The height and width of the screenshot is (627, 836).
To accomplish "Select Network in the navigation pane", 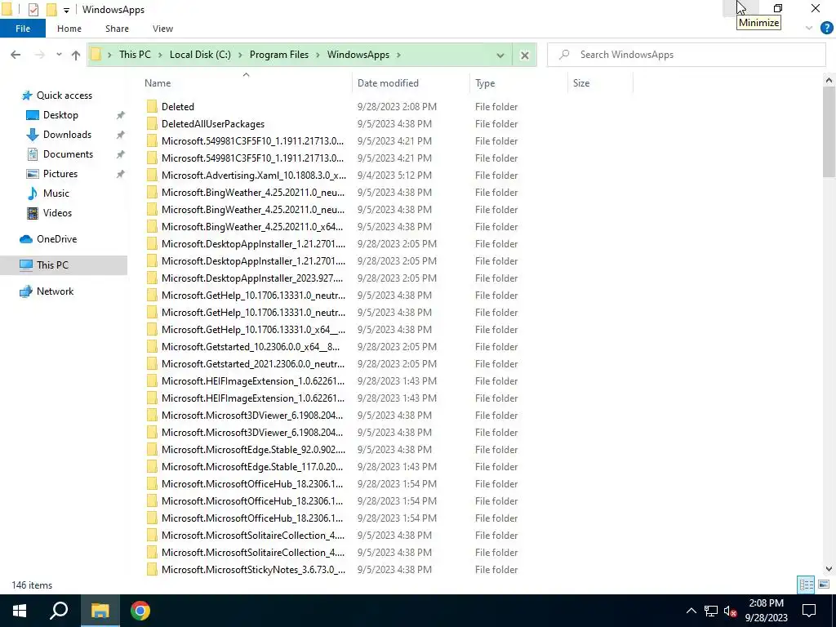I will 55,291.
